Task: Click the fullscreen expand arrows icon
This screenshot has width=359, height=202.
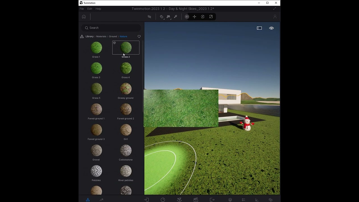Action: pyautogui.click(x=275, y=9)
